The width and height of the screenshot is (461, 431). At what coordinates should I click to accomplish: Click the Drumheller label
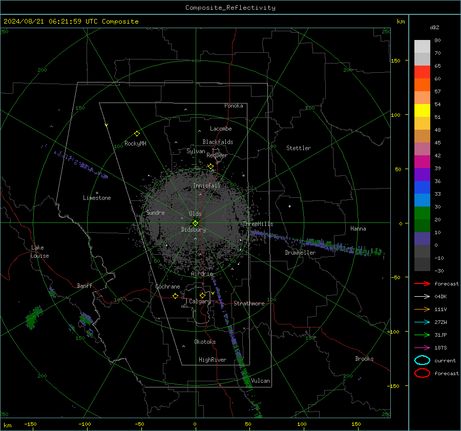[300, 253]
